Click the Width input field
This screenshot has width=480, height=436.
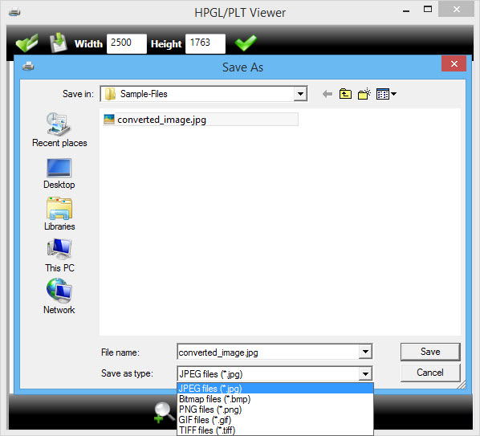(127, 43)
